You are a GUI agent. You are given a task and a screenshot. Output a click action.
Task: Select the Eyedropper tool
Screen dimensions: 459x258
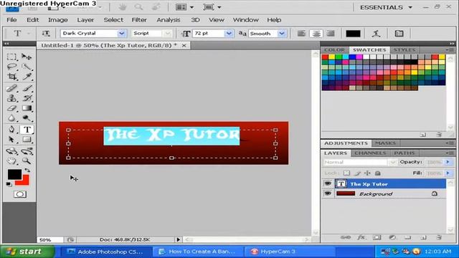tap(27, 77)
